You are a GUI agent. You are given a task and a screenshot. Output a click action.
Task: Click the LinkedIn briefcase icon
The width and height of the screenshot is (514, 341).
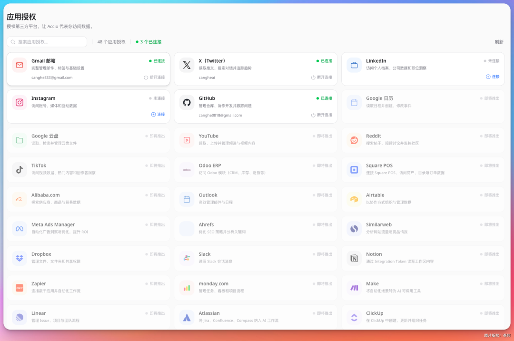pos(354,65)
